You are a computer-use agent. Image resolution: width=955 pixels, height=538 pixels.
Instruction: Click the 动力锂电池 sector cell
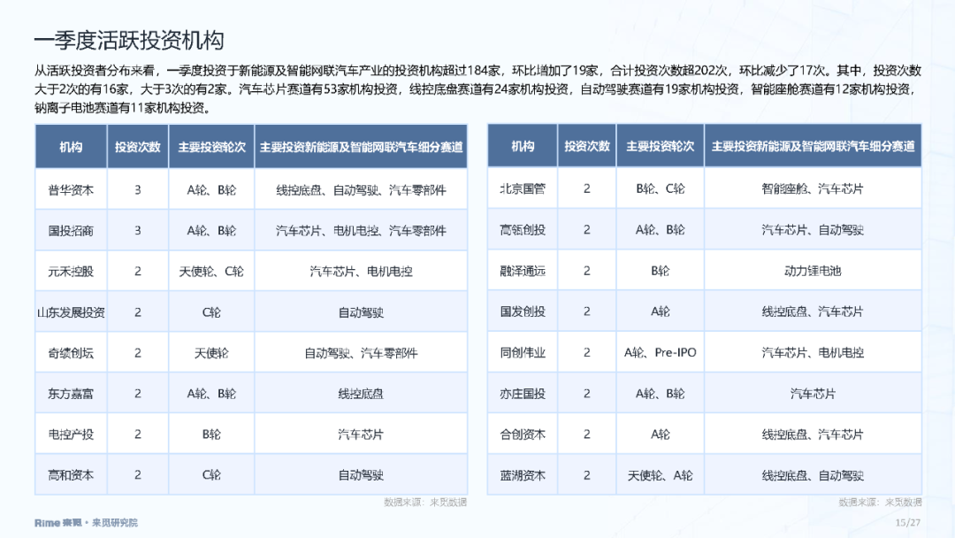pyautogui.click(x=813, y=271)
